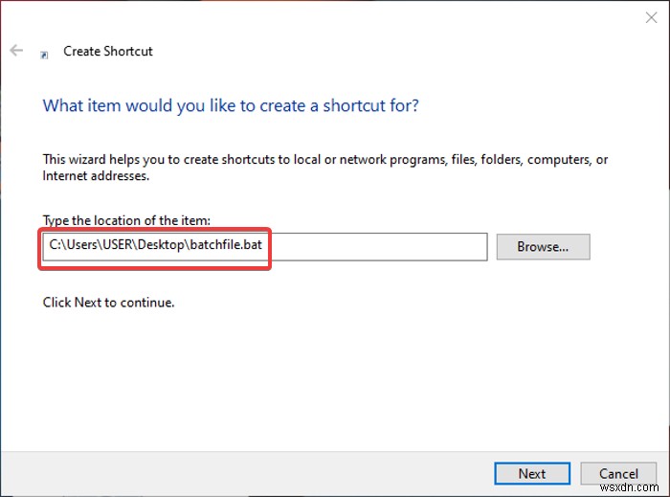This screenshot has width=670, height=497.
Task: Close the dialog with the X button
Action: 651,17
